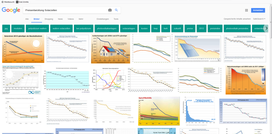Viewport: 272px width, 134px height.
Task: Click in the search text field
Action: click(x=66, y=10)
